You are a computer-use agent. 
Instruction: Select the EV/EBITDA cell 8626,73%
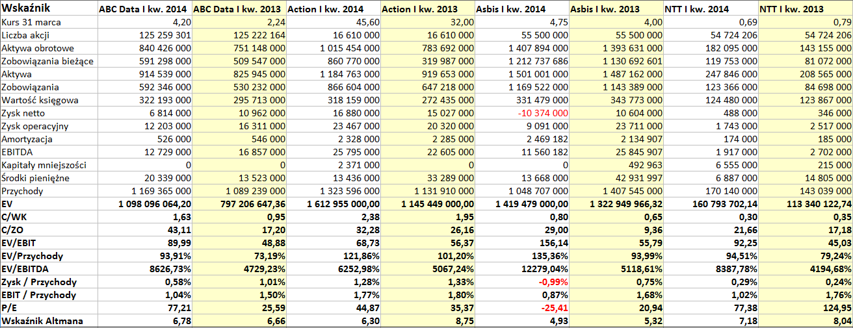pyautogui.click(x=144, y=269)
